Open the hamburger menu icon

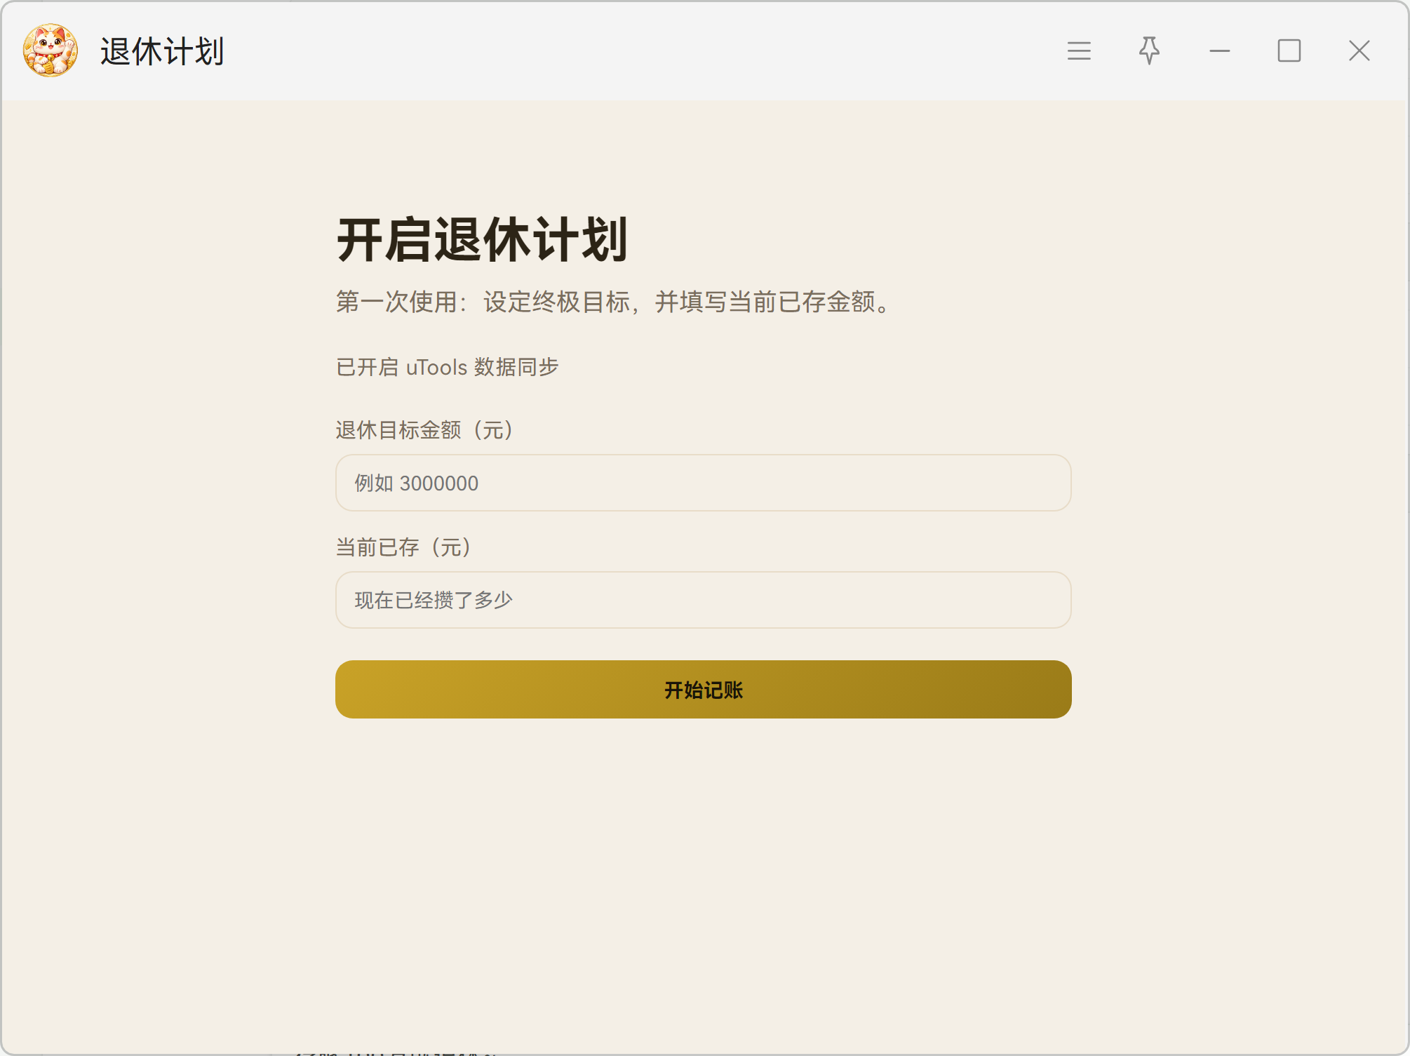1079,51
